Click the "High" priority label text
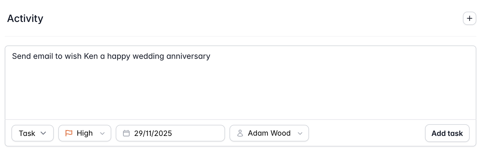 point(85,133)
